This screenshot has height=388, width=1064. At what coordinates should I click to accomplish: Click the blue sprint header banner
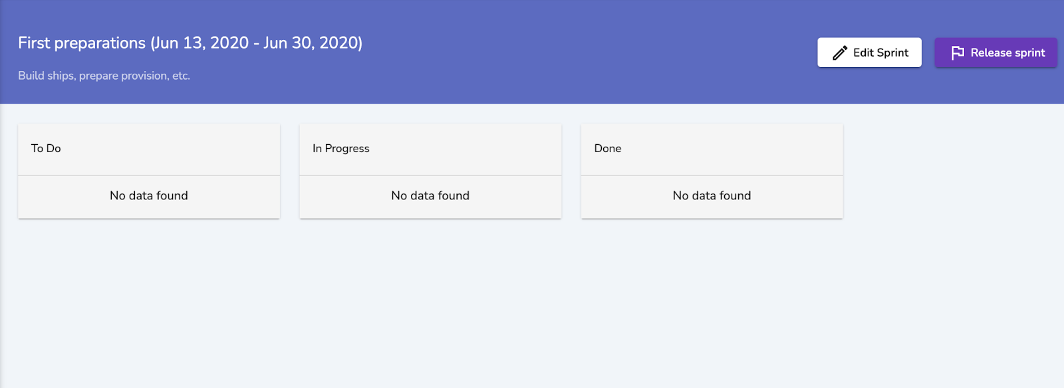(x=532, y=52)
